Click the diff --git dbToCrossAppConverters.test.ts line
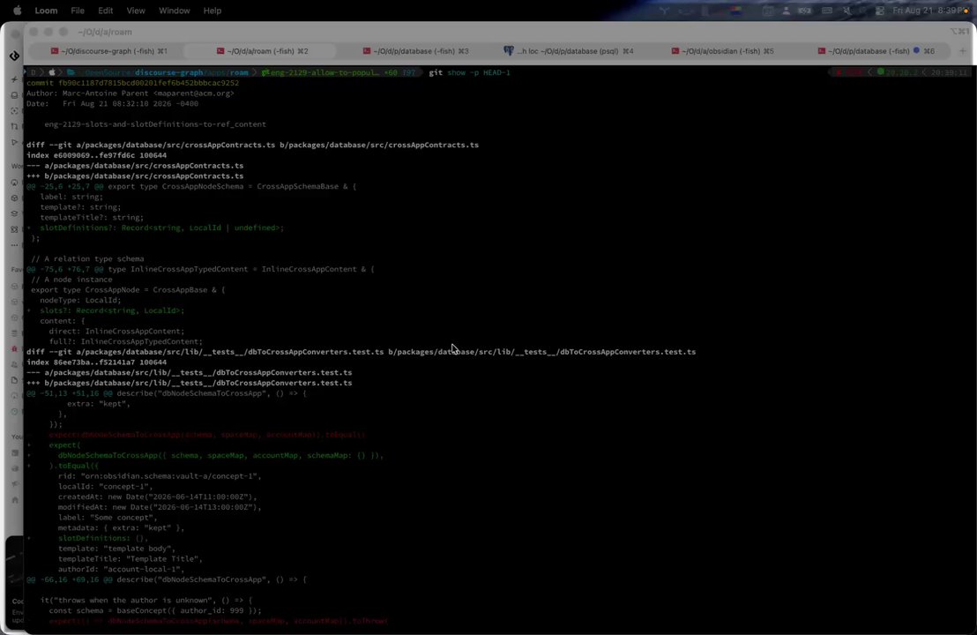This screenshot has width=977, height=635. pyautogui.click(x=361, y=352)
